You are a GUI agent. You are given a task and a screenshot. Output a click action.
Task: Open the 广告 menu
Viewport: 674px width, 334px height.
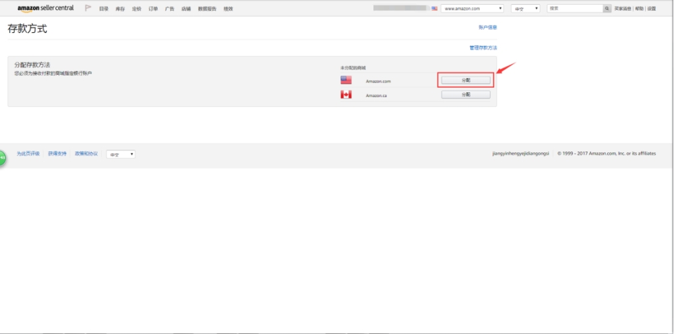170,9
